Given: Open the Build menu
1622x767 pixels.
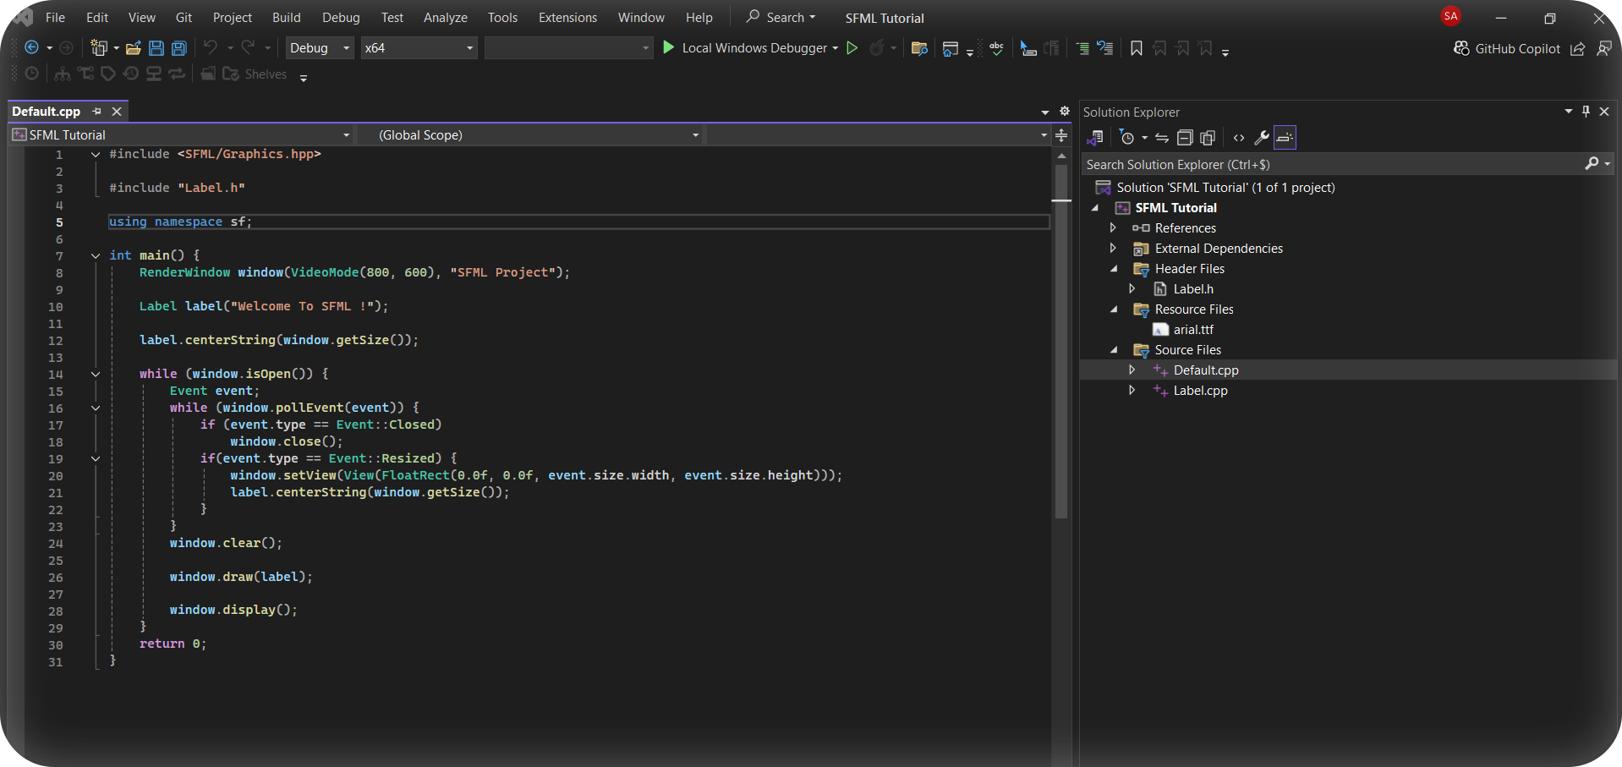Looking at the screenshot, I should 286,18.
